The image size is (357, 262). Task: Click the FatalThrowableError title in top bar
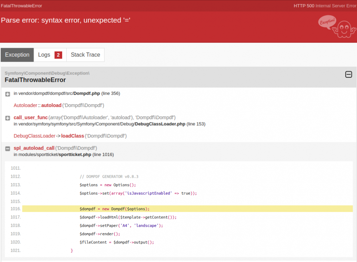tap(21, 6)
